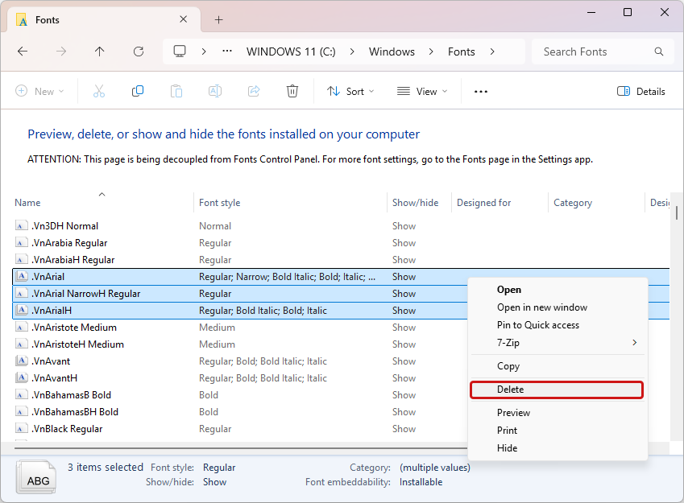Expand hidden breadcrumb path with ellipsis
This screenshot has height=503, width=684.
point(227,52)
